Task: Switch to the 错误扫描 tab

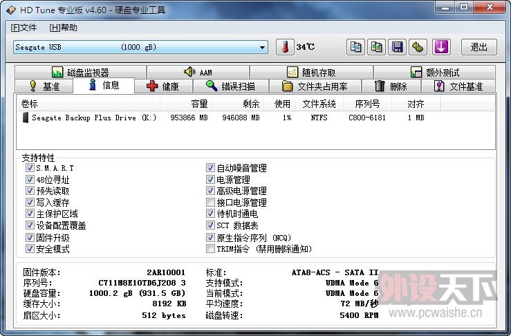Action: 231,86
